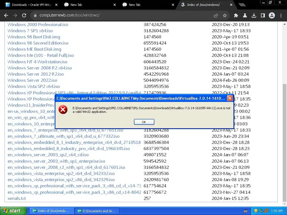Select E:\Documents and Se... taskbar button
Image resolution: width=287 pixels, height=215 pixels.
pyautogui.click(x=97, y=211)
